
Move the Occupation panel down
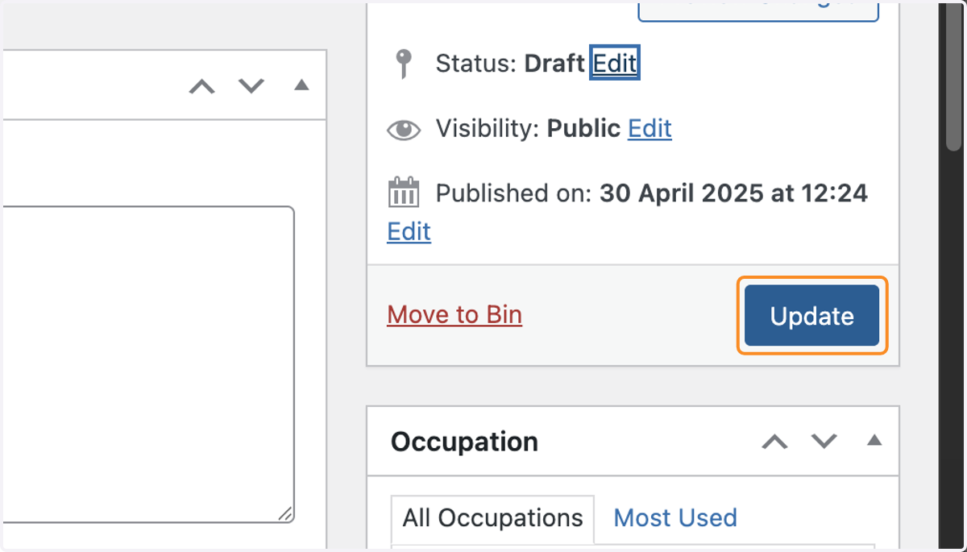click(824, 441)
